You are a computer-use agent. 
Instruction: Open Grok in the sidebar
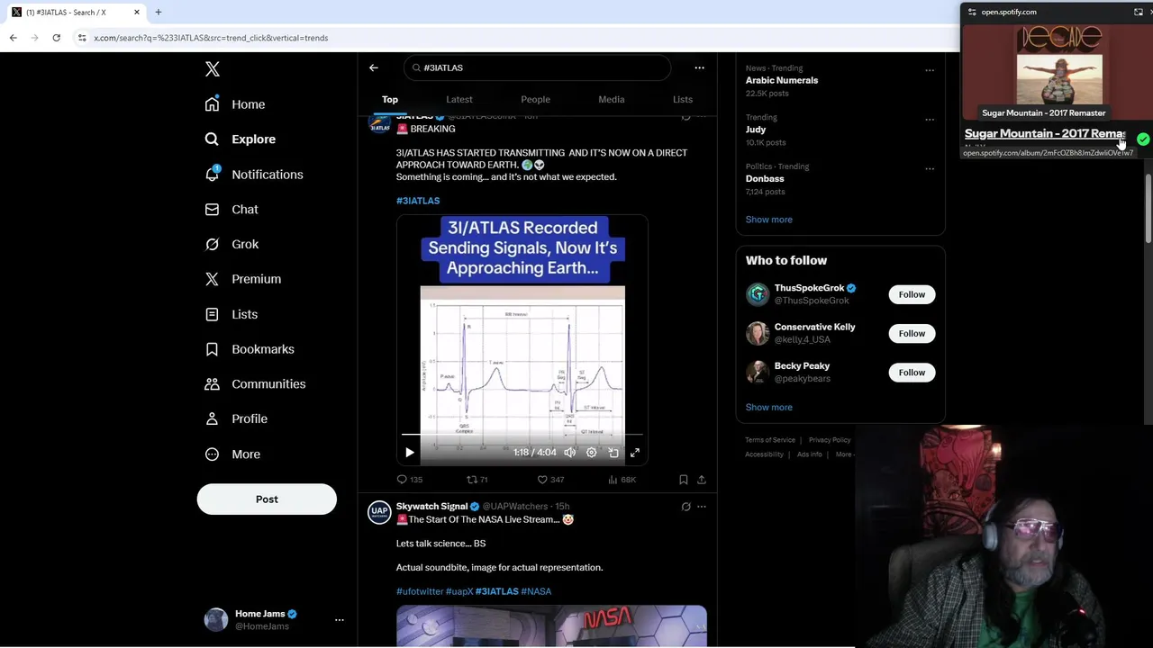click(232, 244)
